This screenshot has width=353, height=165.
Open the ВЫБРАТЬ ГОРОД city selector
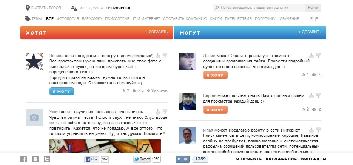click(x=46, y=8)
